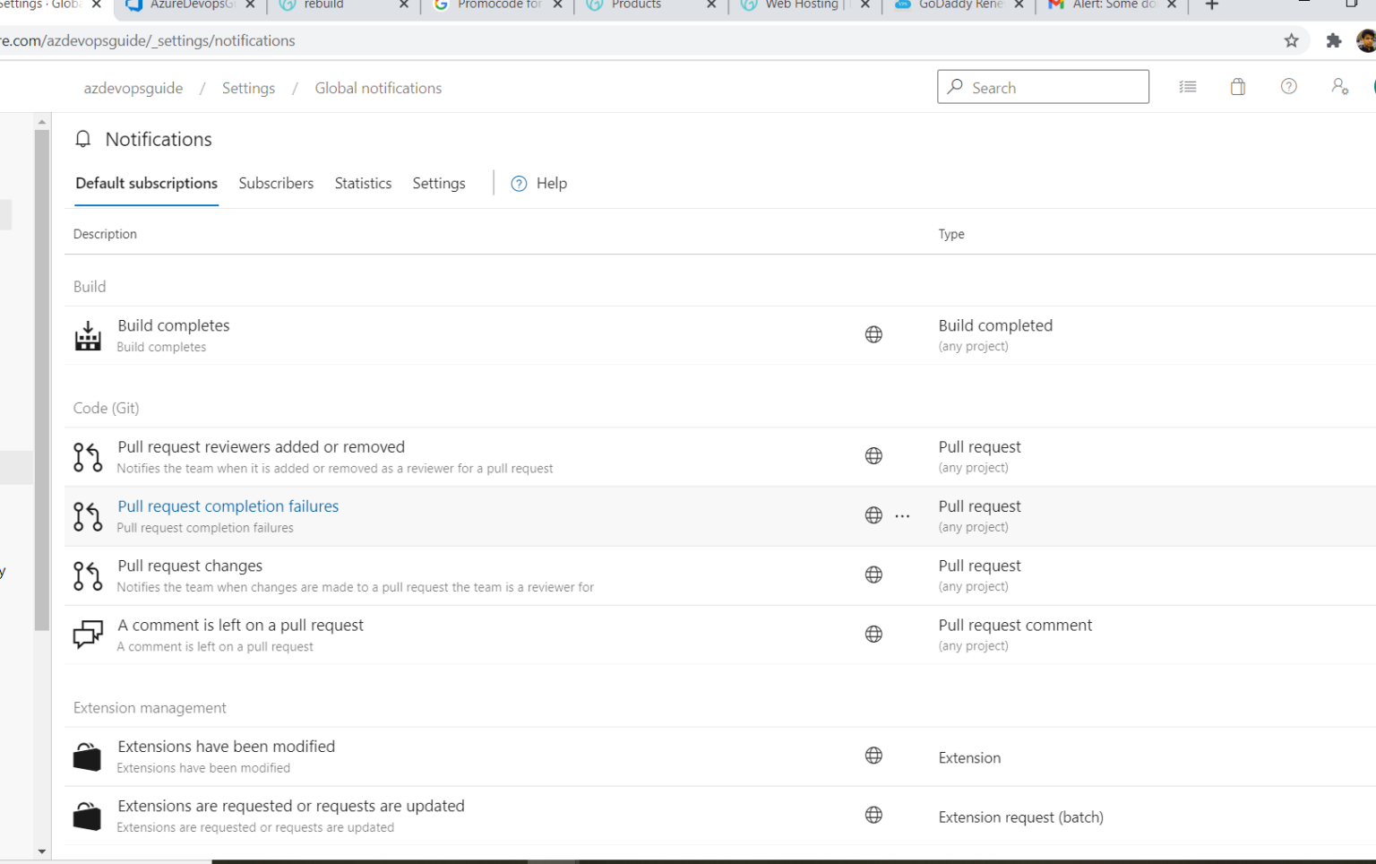Viewport: 1376px width, 864px height.
Task: Open the Settings tab under Notifications
Action: [438, 183]
